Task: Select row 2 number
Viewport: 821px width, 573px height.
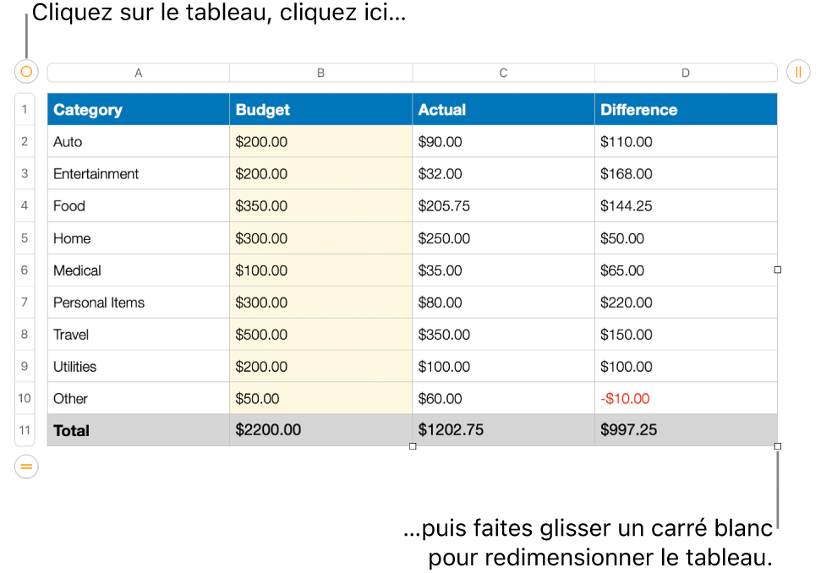Action: pos(25,141)
